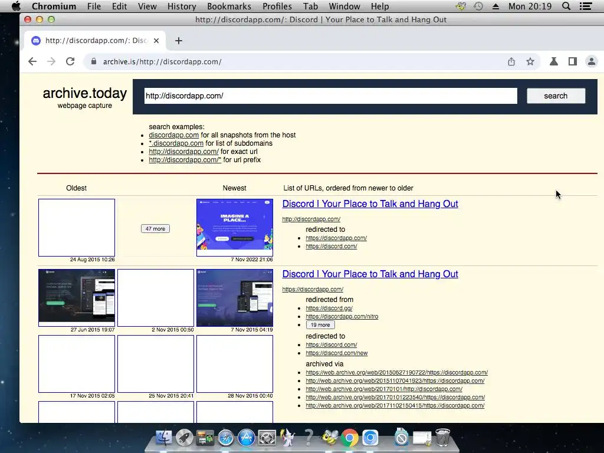
Task: Click the Time Machine menu bar icon
Action: (478, 6)
